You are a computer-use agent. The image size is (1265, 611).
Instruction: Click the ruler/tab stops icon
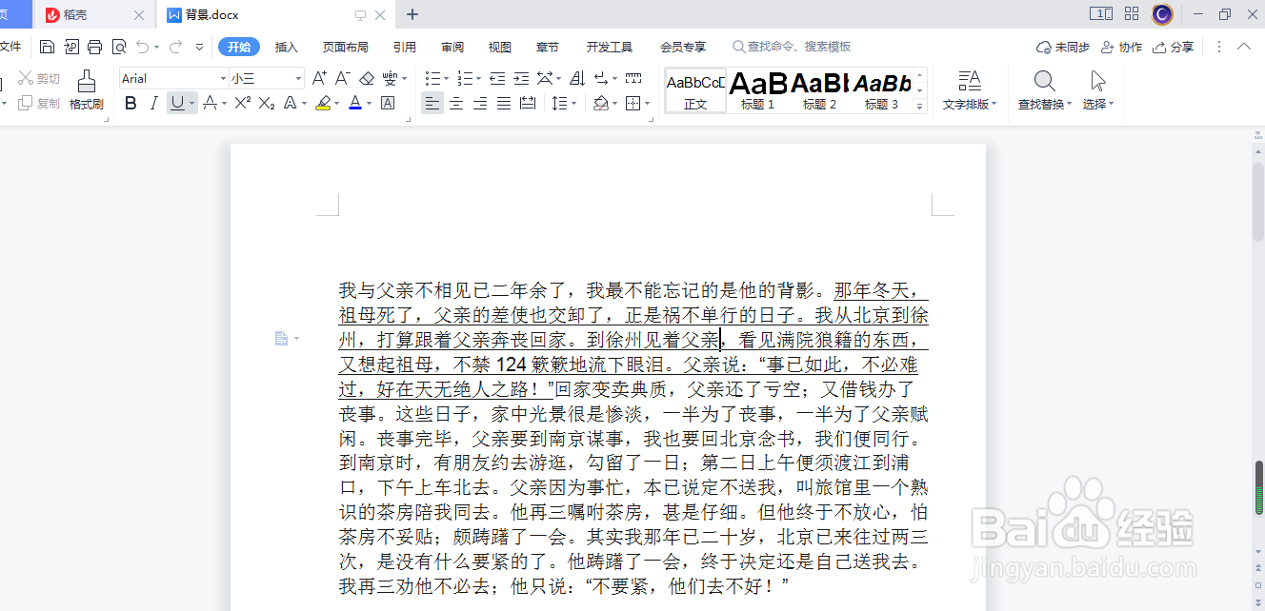click(x=632, y=78)
